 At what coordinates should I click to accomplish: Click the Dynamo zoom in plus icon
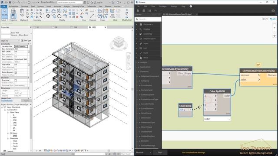coord(275,28)
